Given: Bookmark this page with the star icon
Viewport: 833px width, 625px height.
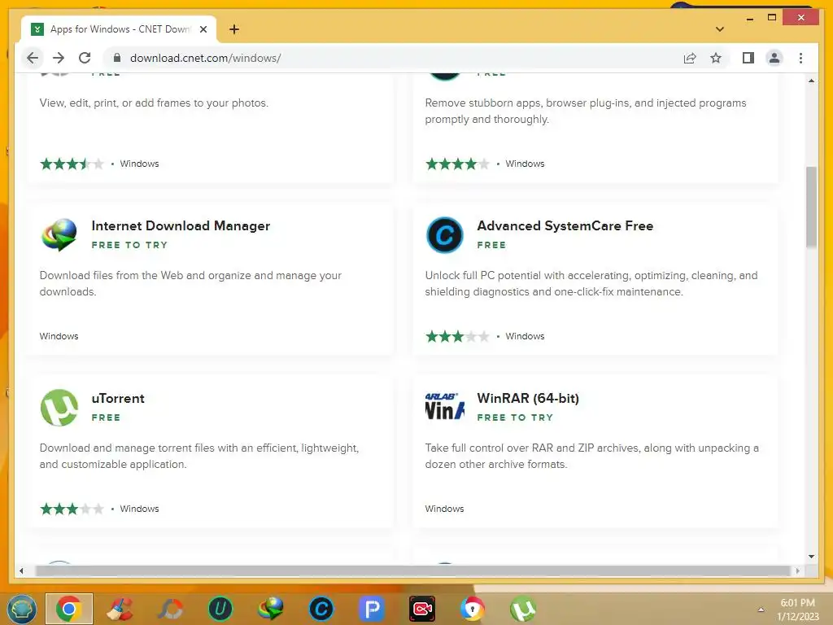Looking at the screenshot, I should (716, 58).
